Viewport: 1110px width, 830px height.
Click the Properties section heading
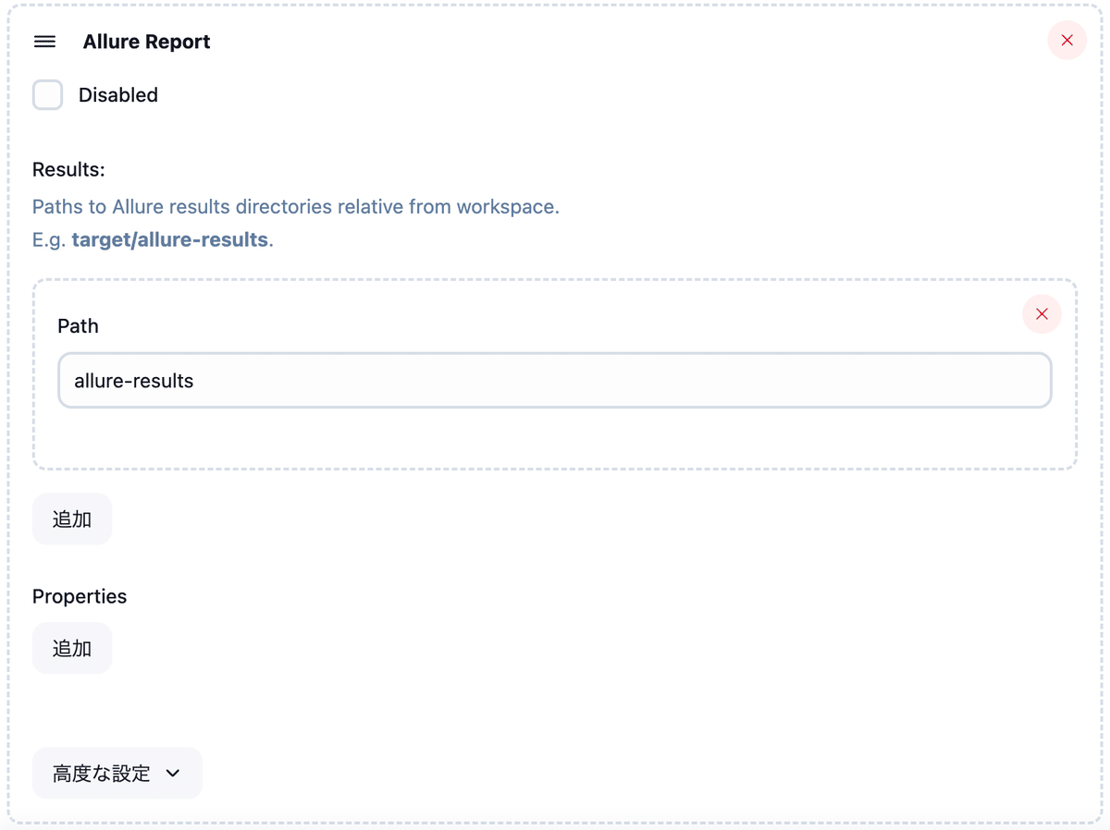(80, 597)
